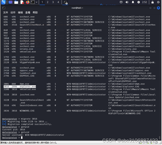
Task: Click the OSPPSVC.EXE process name
Action: pos(27,76)
